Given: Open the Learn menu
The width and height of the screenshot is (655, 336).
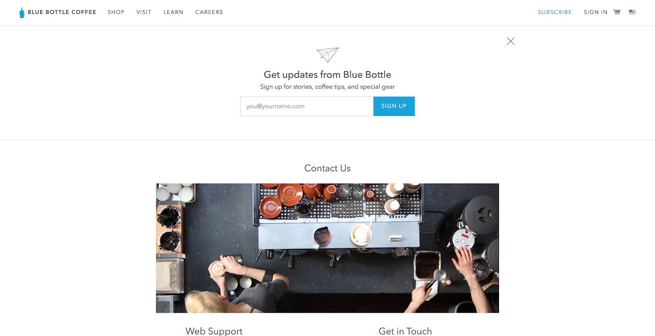Looking at the screenshot, I should coord(173,12).
